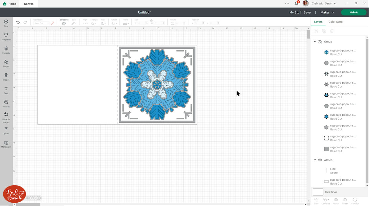Click the green Make It button

(x=354, y=13)
